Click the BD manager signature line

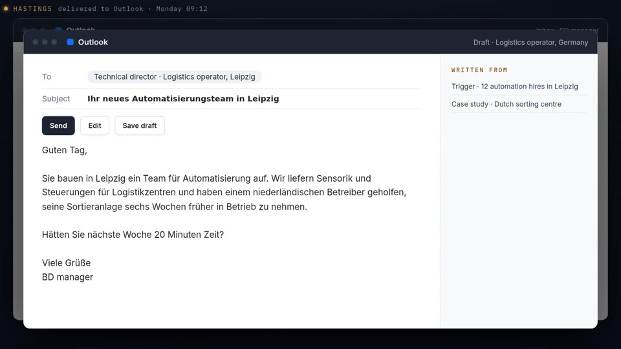(67, 277)
